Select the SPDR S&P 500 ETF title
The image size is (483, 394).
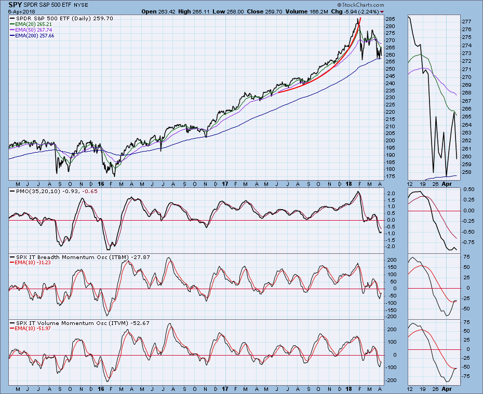coord(48,5)
